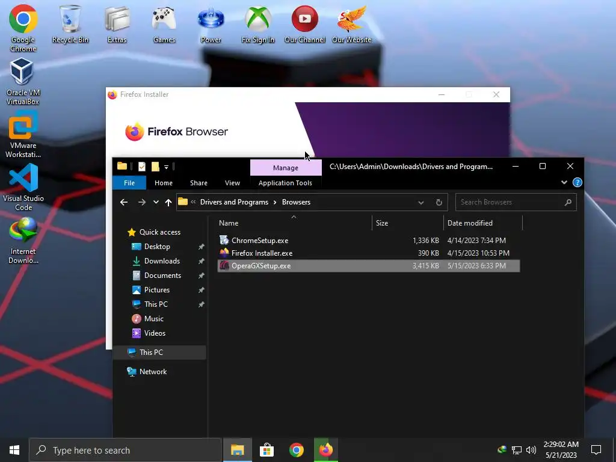Open Chrome from the taskbar
The image size is (616, 462).
tap(296, 450)
